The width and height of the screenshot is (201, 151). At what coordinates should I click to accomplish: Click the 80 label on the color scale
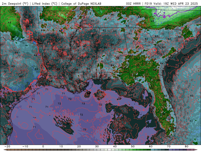coord(187,146)
